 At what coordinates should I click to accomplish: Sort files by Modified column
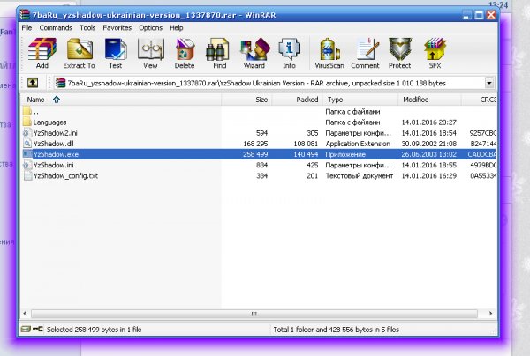coord(429,100)
